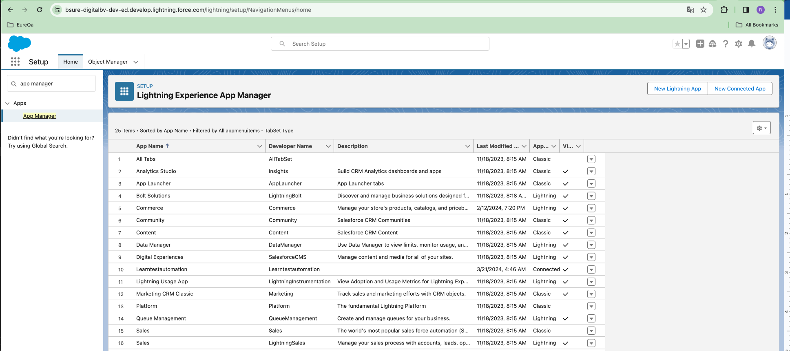Open the favorites list dropdown arrow
The height and width of the screenshot is (351, 790).
[x=686, y=44]
